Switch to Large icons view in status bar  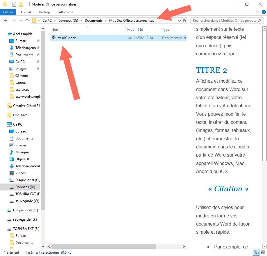coord(263,252)
